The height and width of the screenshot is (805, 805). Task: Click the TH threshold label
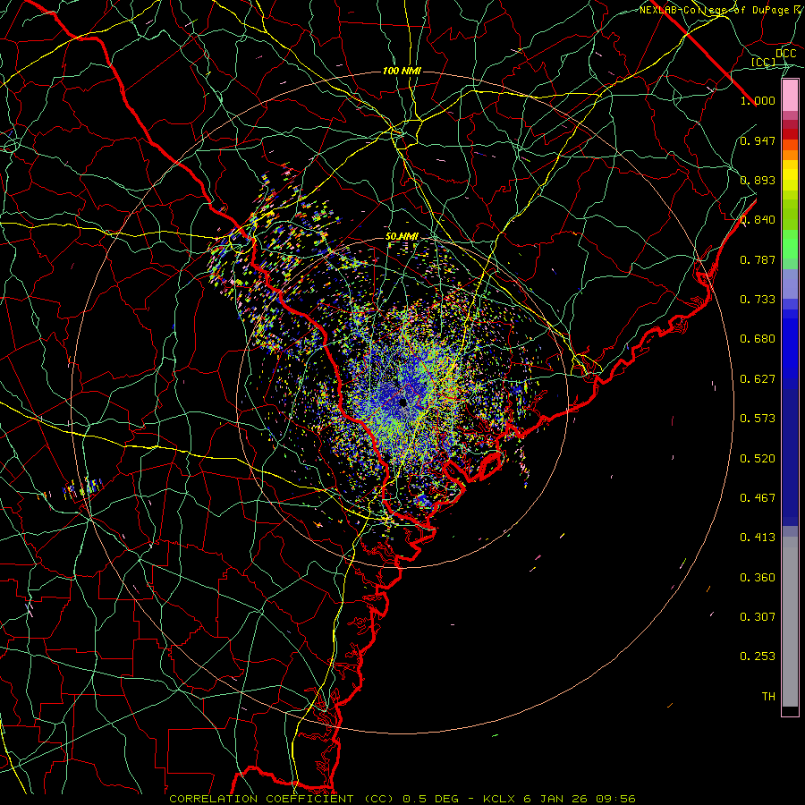tap(768, 697)
